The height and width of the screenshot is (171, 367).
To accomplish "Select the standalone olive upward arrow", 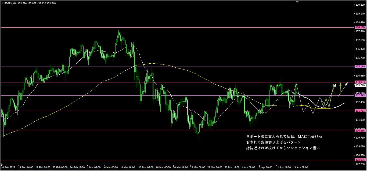I will 340,88.
